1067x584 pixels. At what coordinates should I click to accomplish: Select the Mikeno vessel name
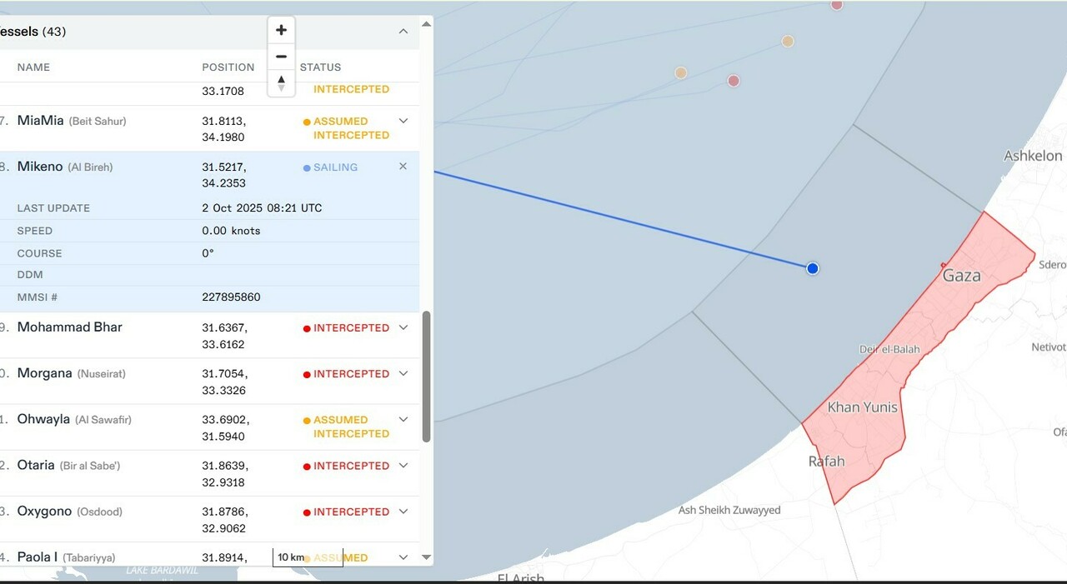click(40, 167)
